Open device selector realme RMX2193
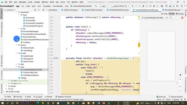The width and height of the screenshot is (187, 105). click(120, 6)
